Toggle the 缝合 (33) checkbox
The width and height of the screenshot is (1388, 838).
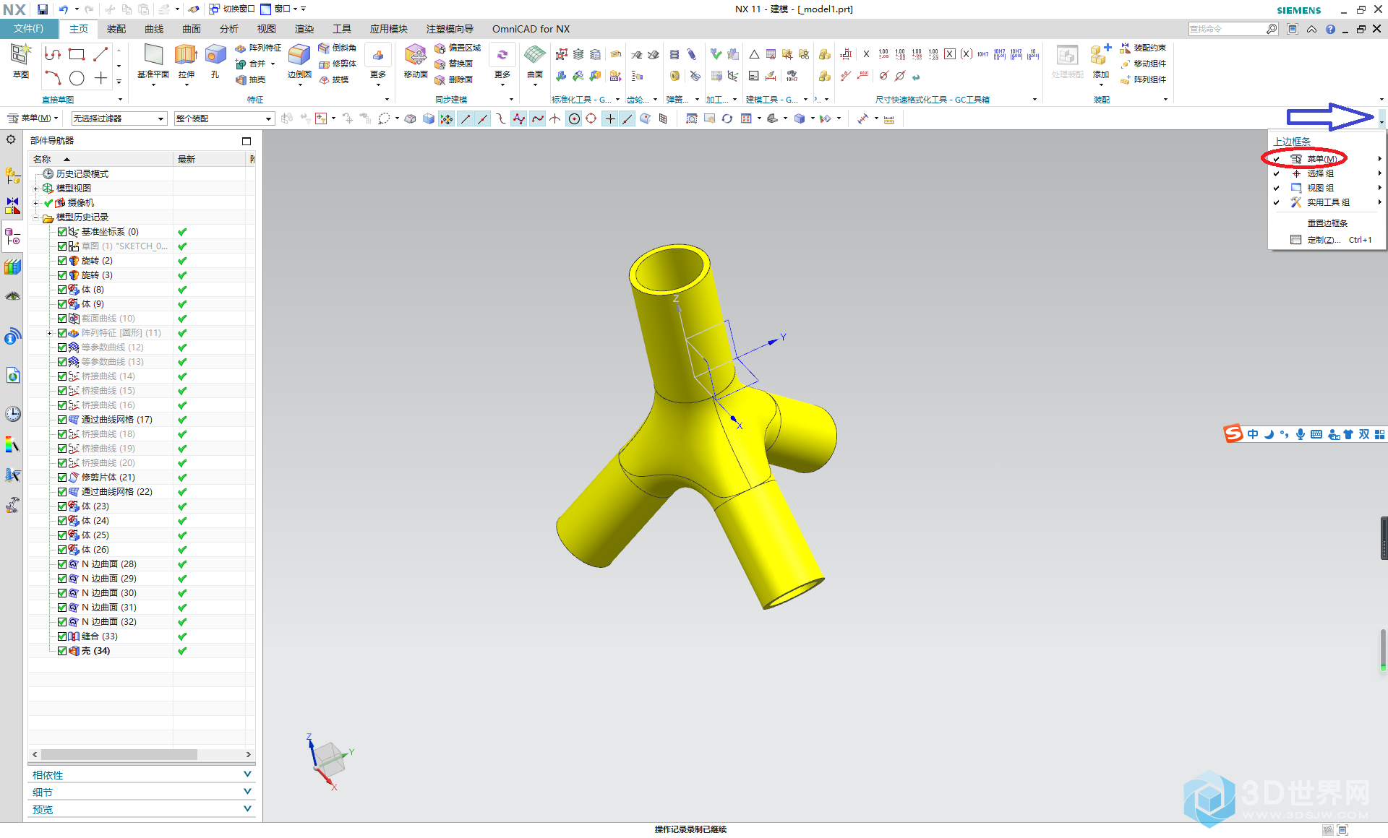coord(62,636)
